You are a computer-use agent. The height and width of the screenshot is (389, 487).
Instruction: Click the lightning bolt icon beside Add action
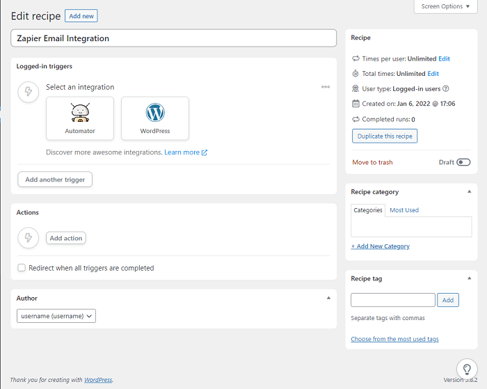29,238
